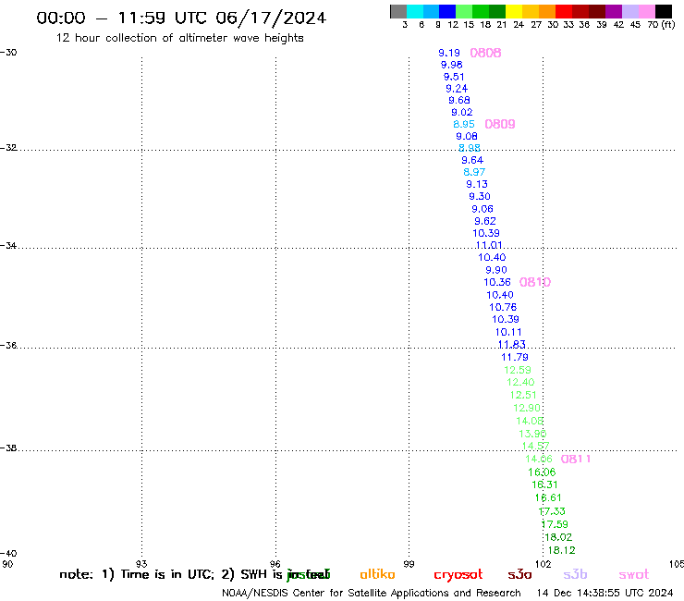
Task: Select the 18.12 wave height value
Action: (x=561, y=551)
